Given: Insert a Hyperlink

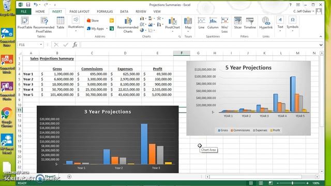Looking at the screenshot, I should pos(266,23).
